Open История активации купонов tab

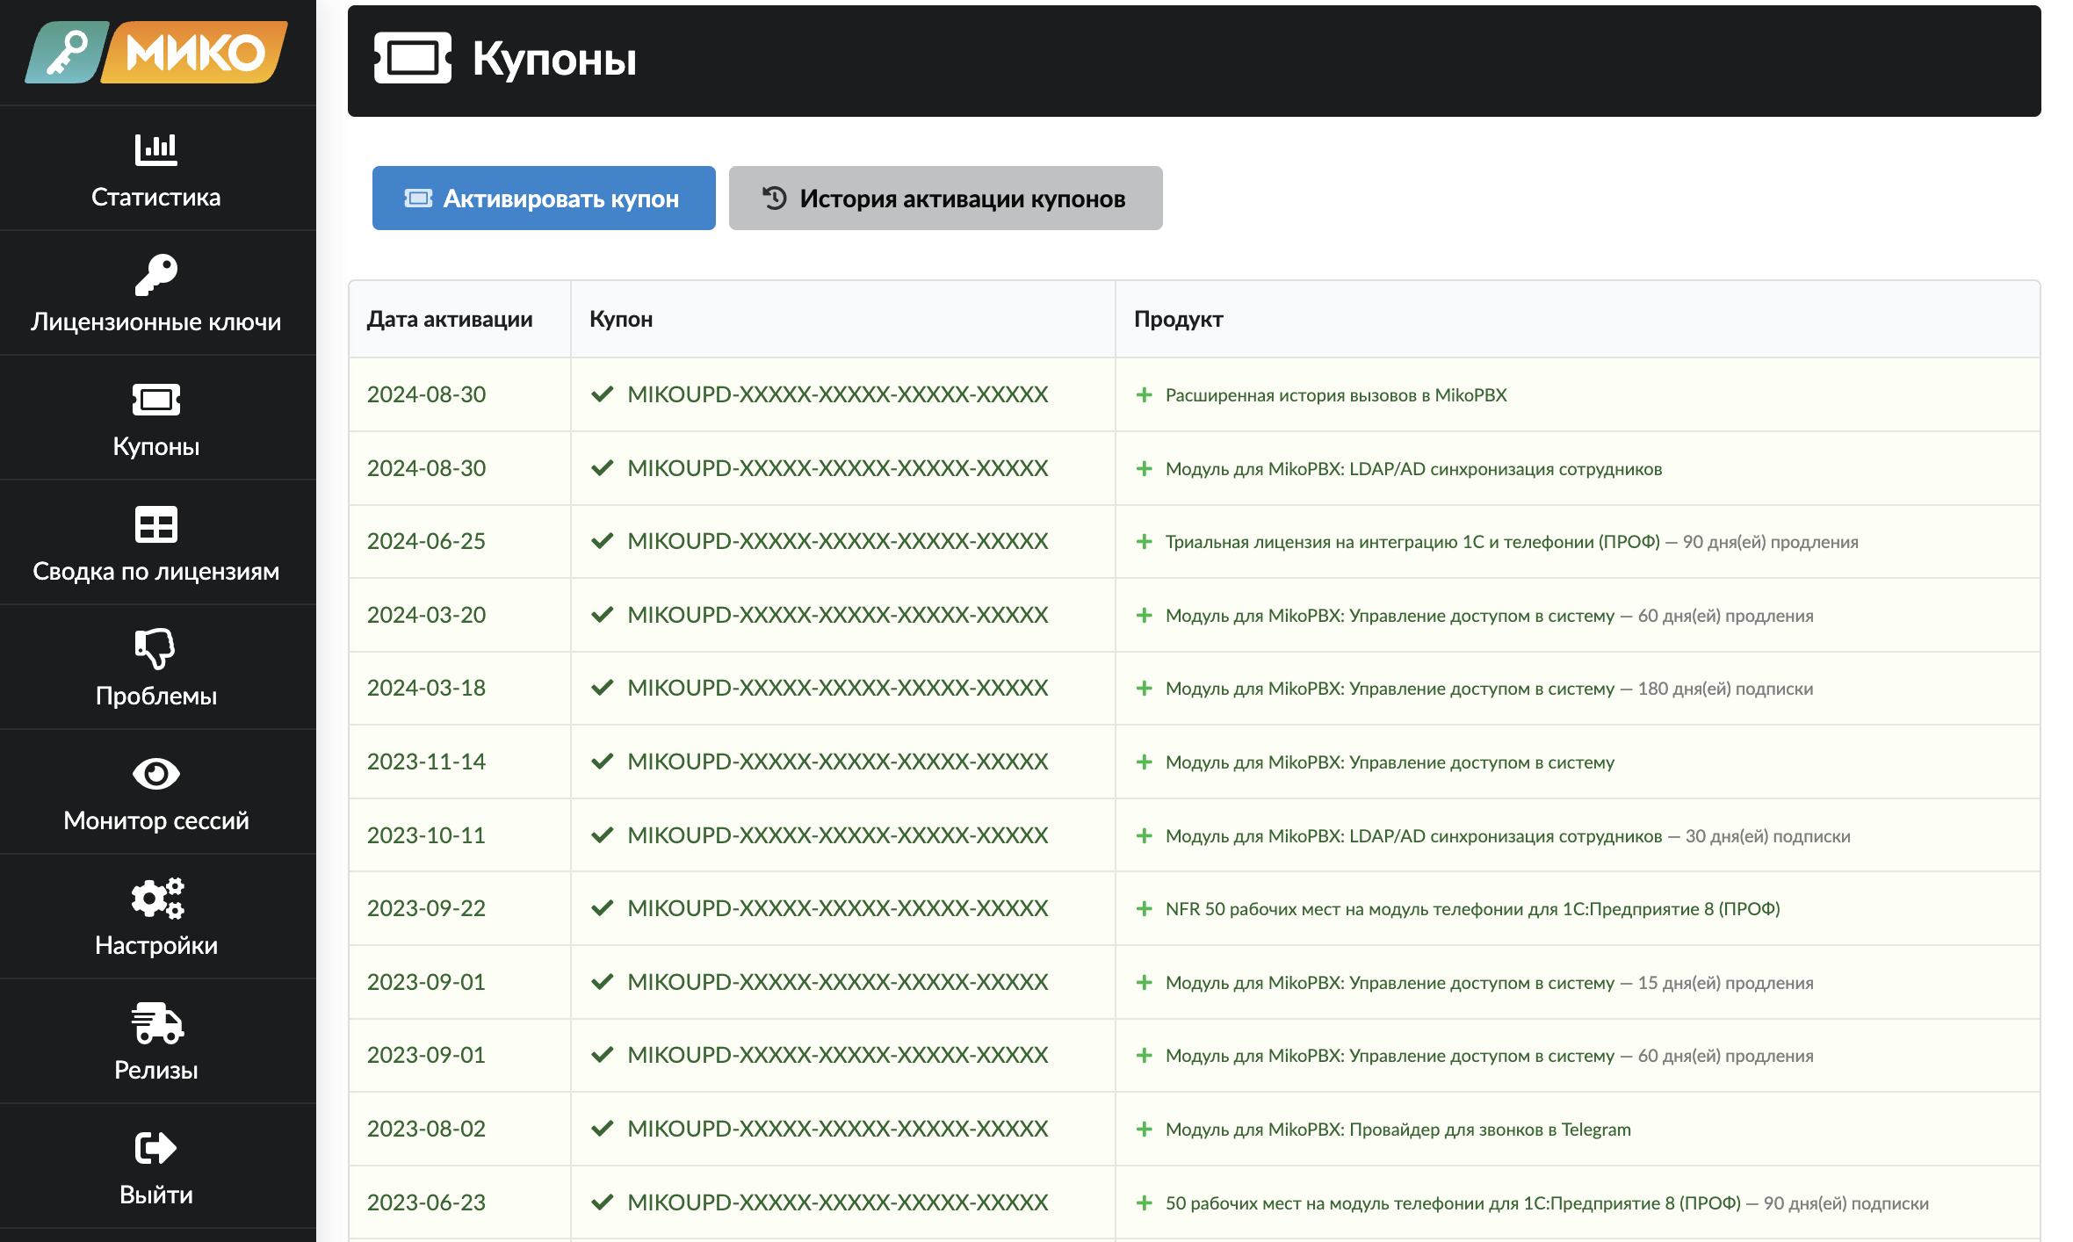click(x=945, y=197)
